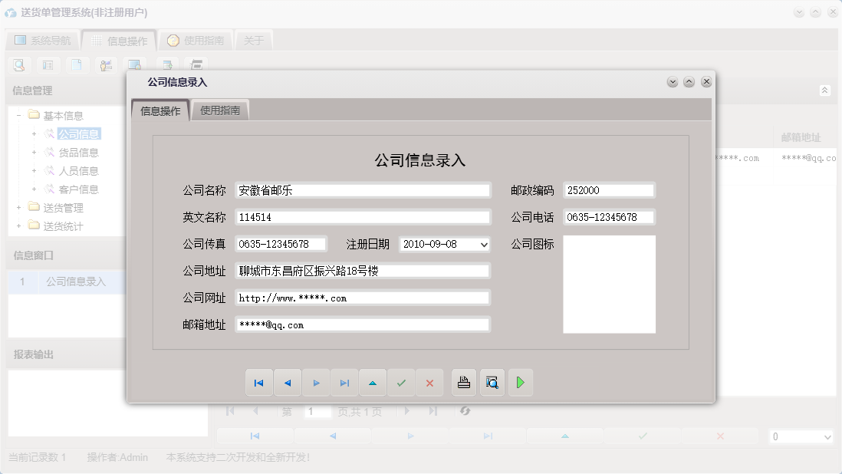Run the green execute action
Viewport: 842px width, 474px height.
coord(521,382)
